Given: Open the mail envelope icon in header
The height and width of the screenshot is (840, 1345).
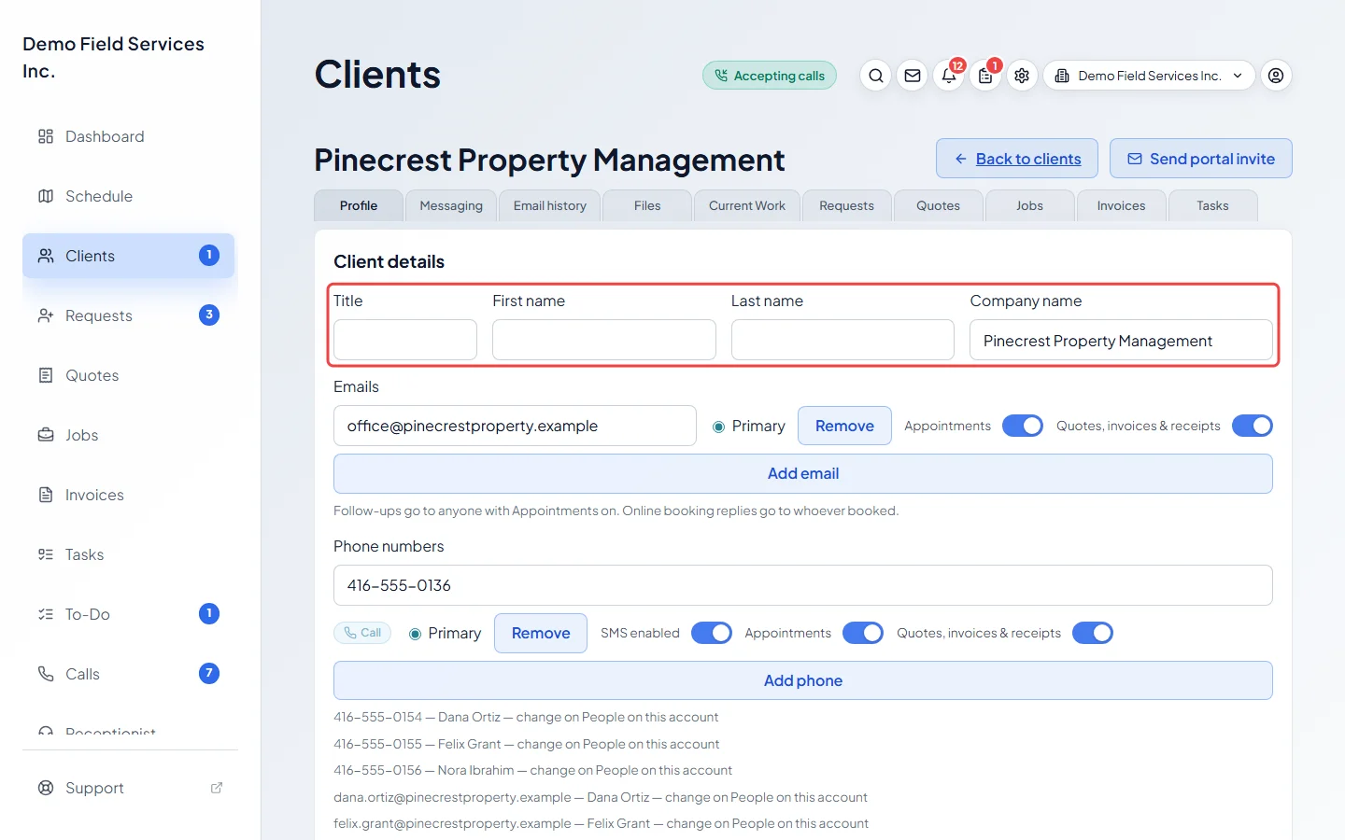Looking at the screenshot, I should point(913,76).
